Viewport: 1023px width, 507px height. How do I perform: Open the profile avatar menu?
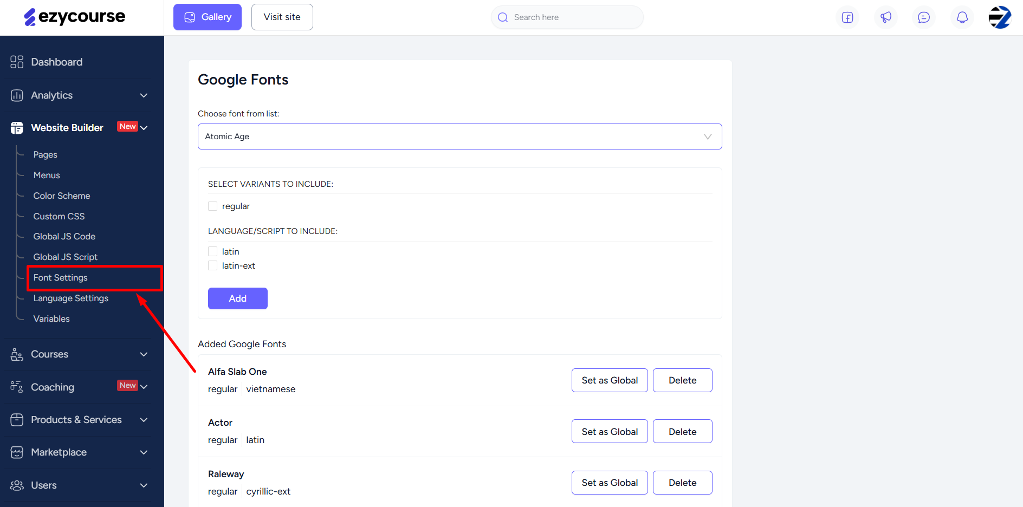[1000, 17]
